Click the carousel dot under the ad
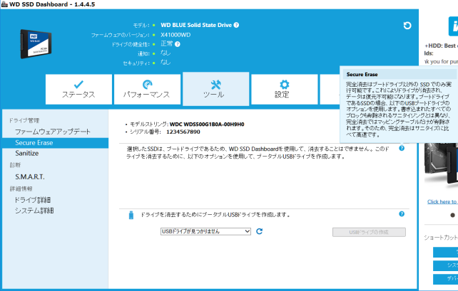458x291 pixels. (x=452, y=216)
